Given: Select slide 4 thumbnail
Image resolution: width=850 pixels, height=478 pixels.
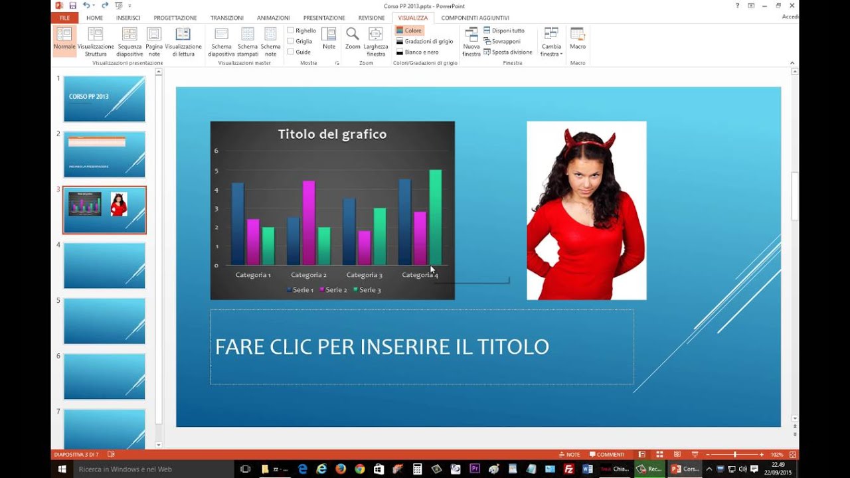Looking at the screenshot, I should coord(104,266).
